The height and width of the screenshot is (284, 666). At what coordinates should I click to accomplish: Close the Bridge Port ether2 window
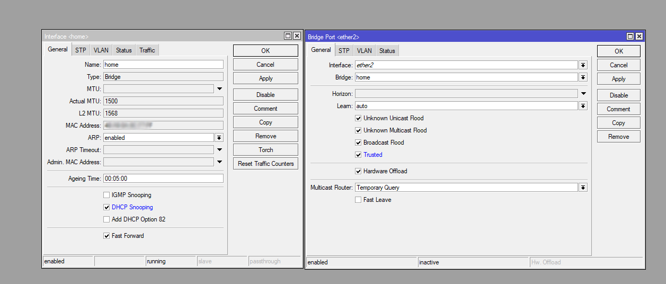click(639, 37)
